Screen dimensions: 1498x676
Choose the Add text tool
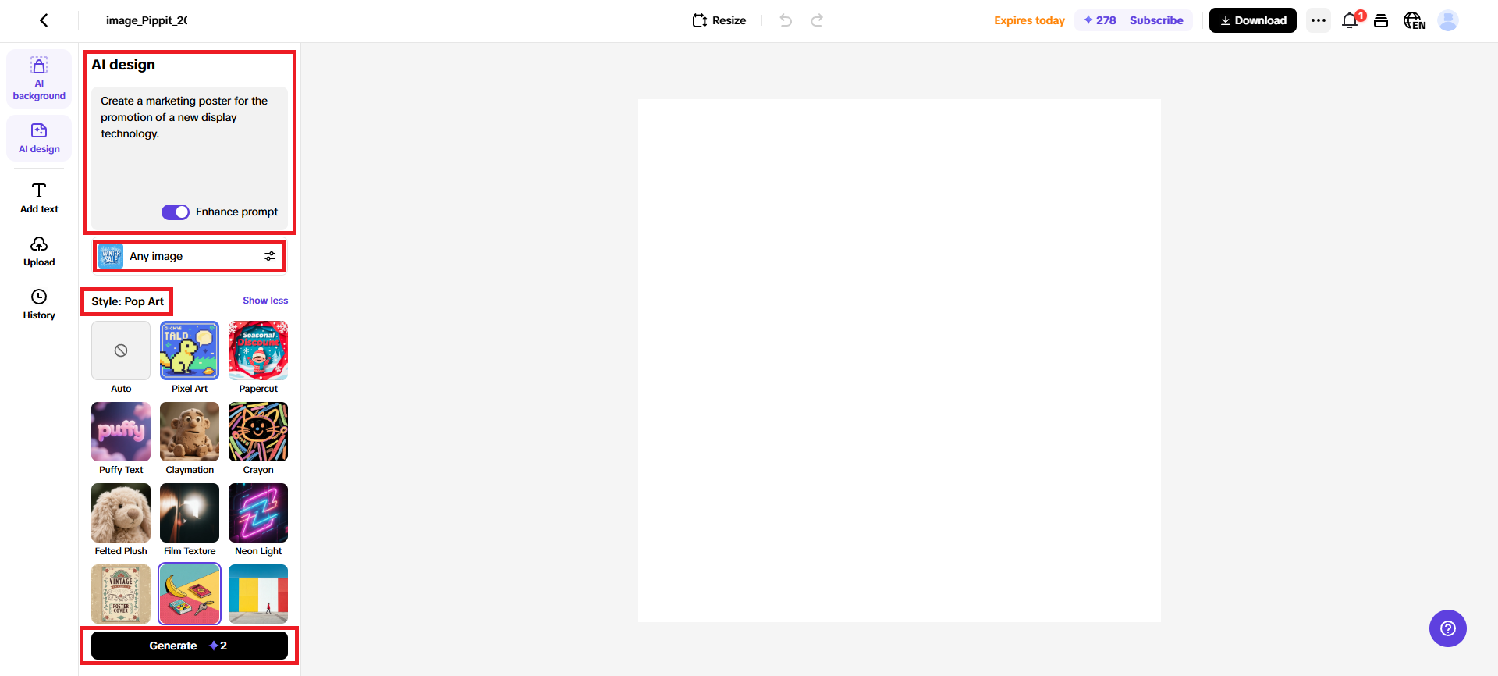(x=39, y=198)
